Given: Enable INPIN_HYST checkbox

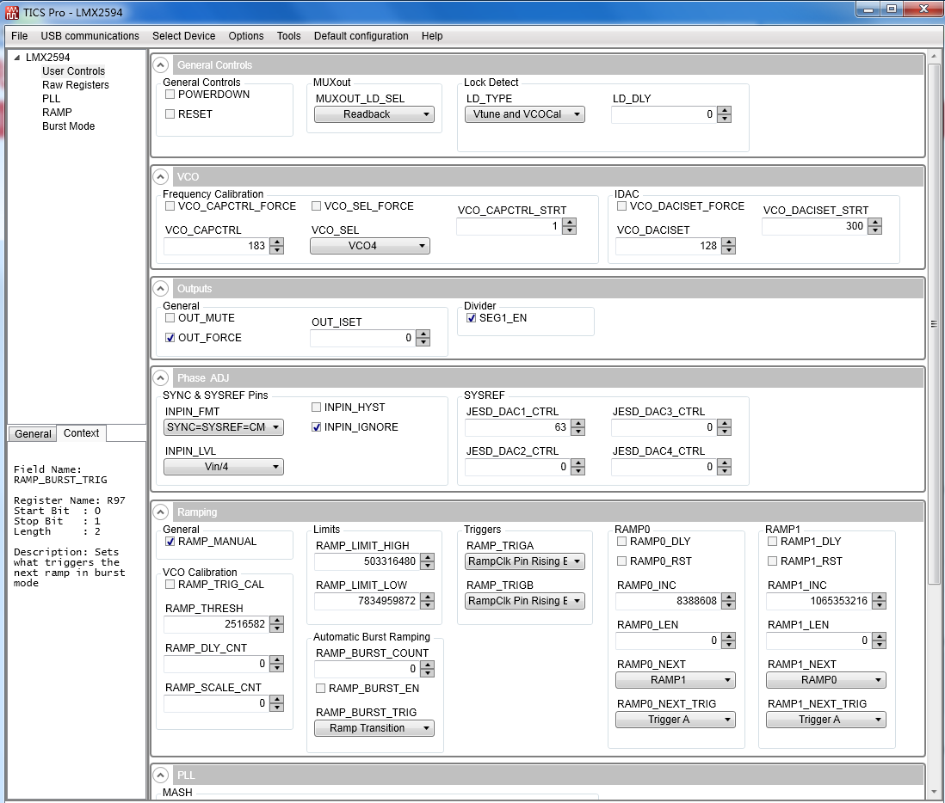Looking at the screenshot, I should click(x=317, y=408).
